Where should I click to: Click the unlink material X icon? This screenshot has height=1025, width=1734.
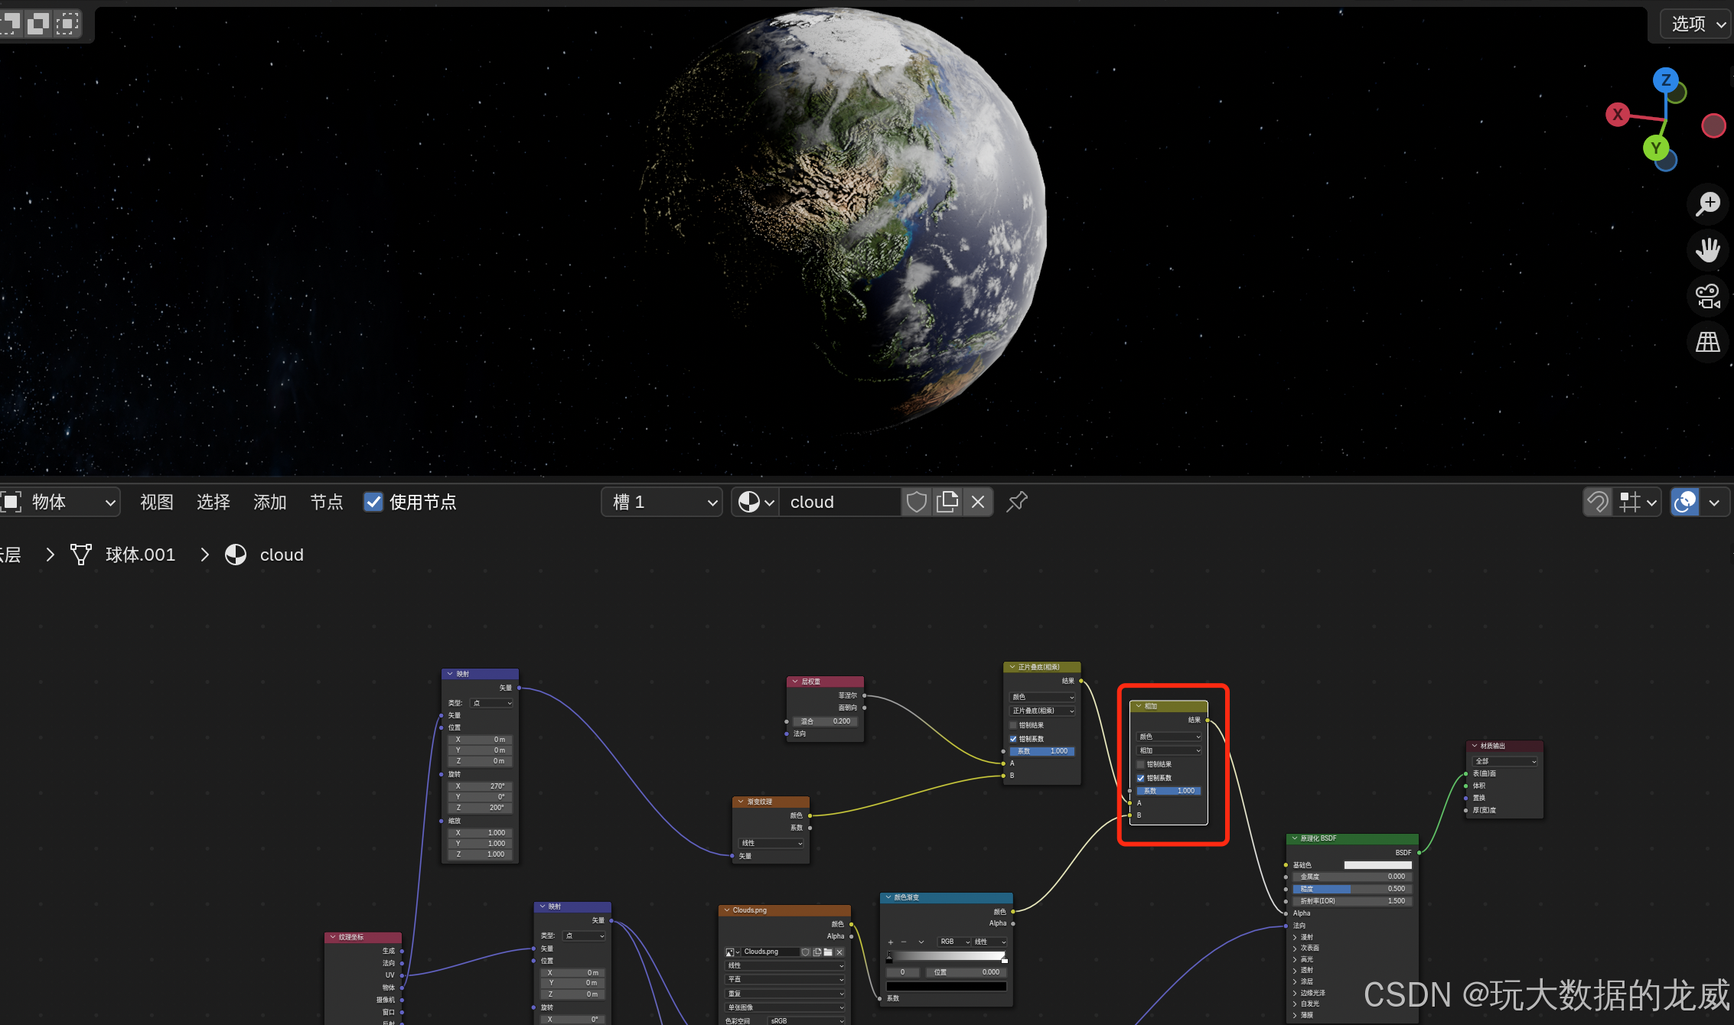pyautogui.click(x=978, y=503)
